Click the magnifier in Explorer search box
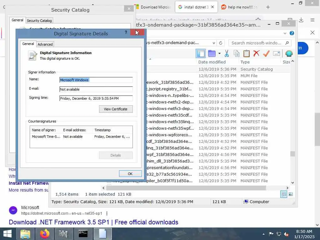The height and width of the screenshot is (240, 320). point(287,43)
